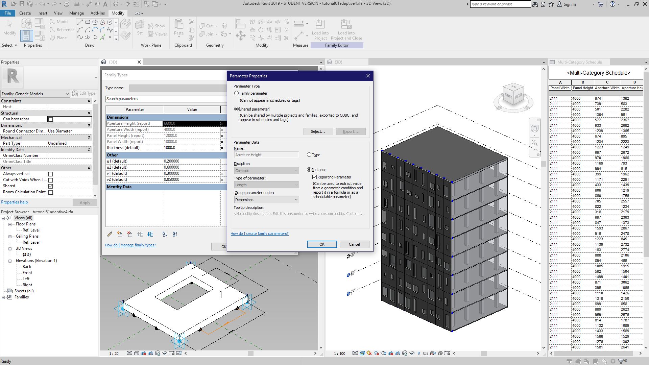The image size is (649, 365).
Task: Click Load into Project icon
Action: point(320,24)
